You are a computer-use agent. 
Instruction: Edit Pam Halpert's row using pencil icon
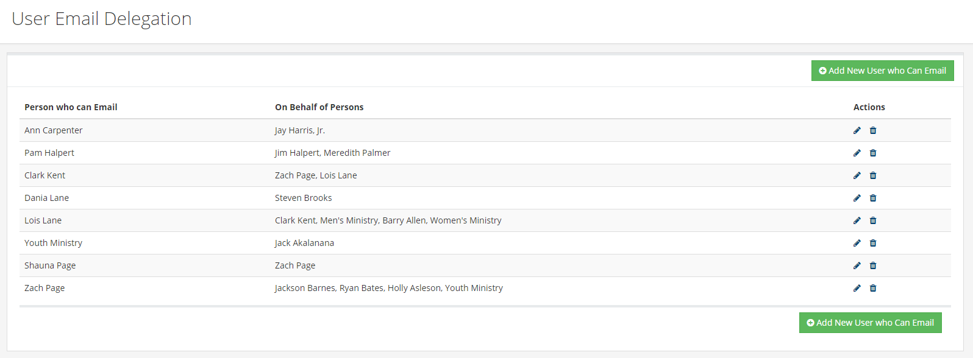point(857,153)
